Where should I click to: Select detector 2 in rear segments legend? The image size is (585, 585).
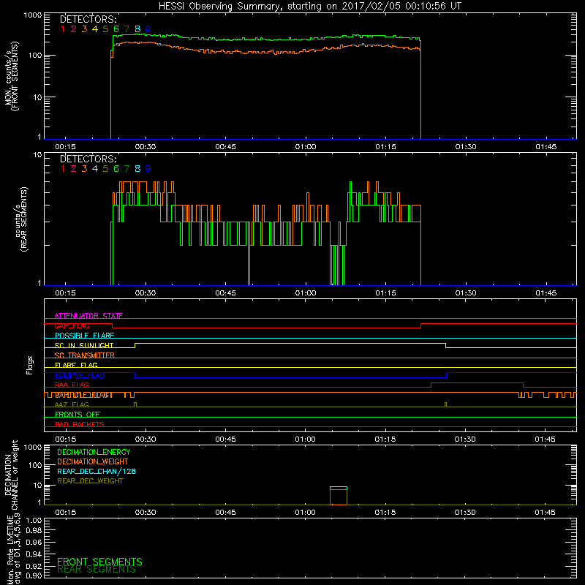tap(74, 169)
